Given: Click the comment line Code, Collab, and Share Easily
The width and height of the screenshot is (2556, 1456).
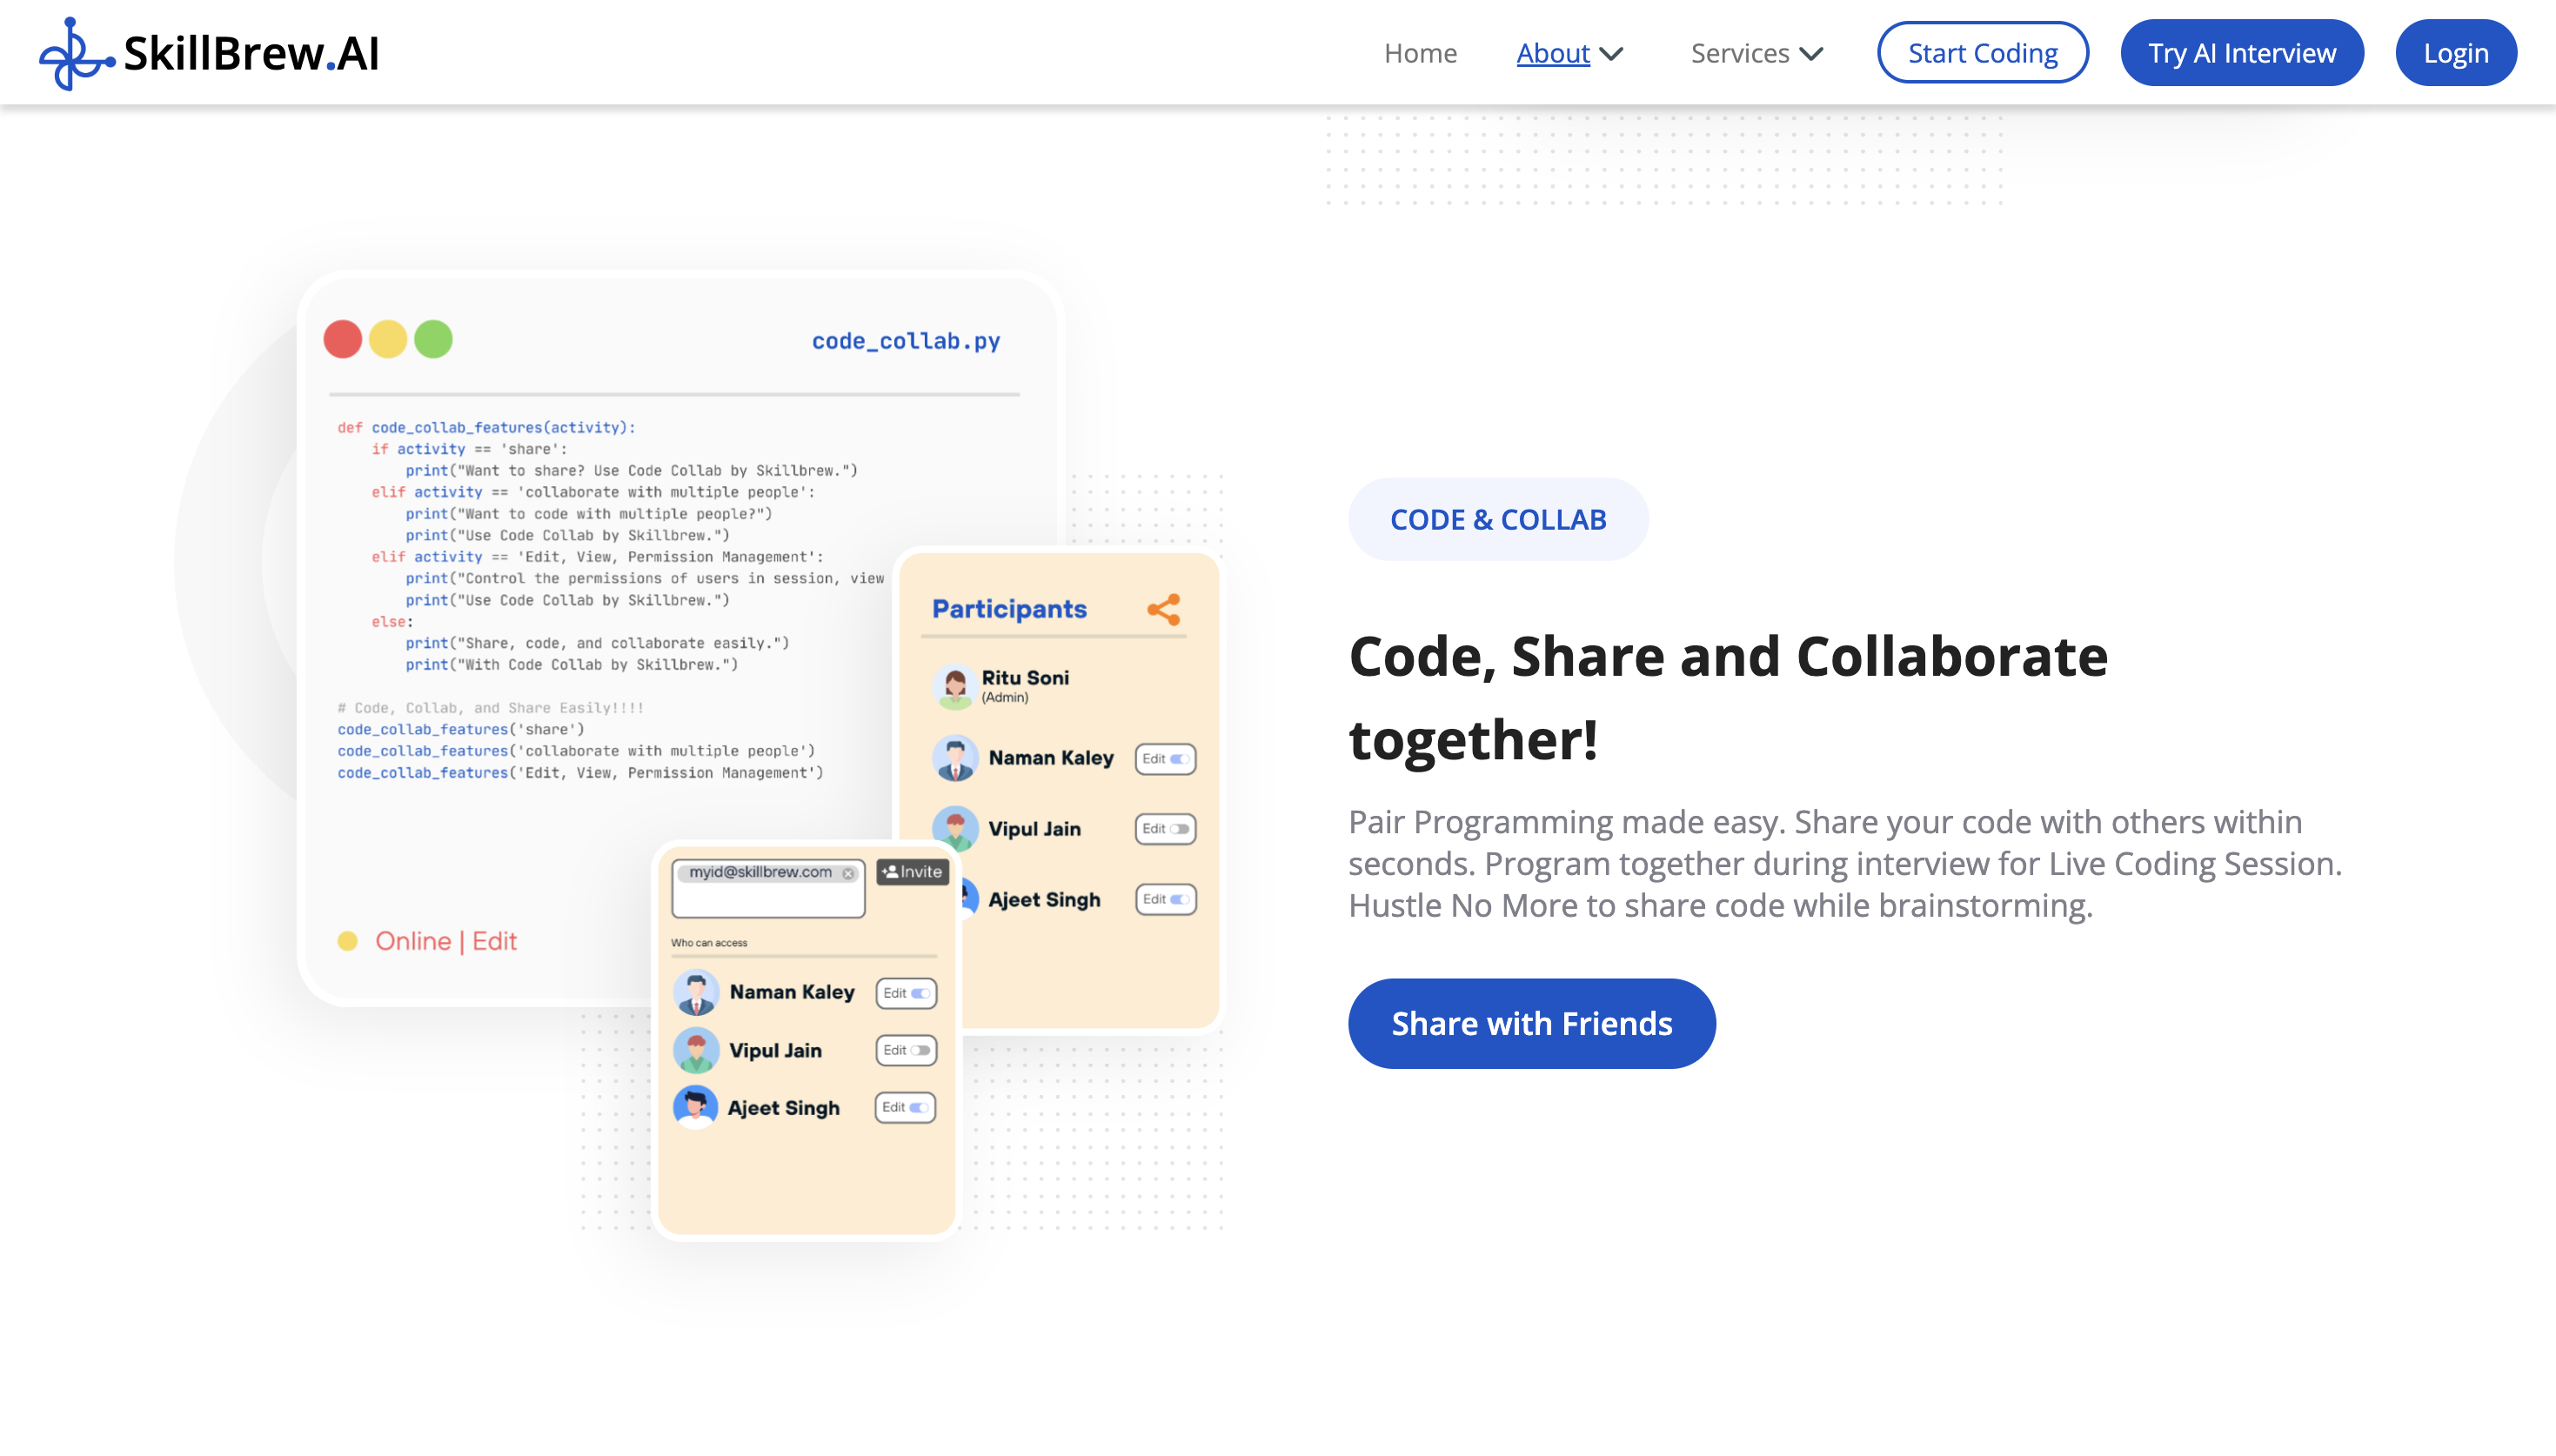Looking at the screenshot, I should pos(490,708).
